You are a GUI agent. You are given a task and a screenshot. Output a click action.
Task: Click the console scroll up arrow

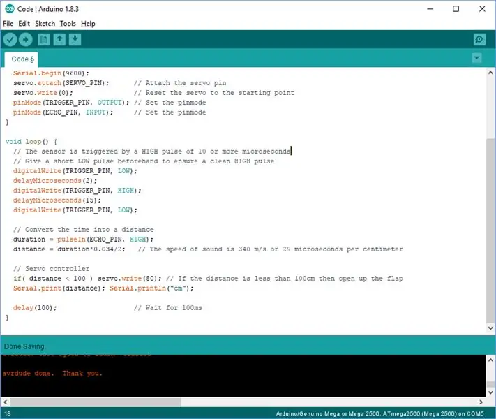click(x=490, y=360)
